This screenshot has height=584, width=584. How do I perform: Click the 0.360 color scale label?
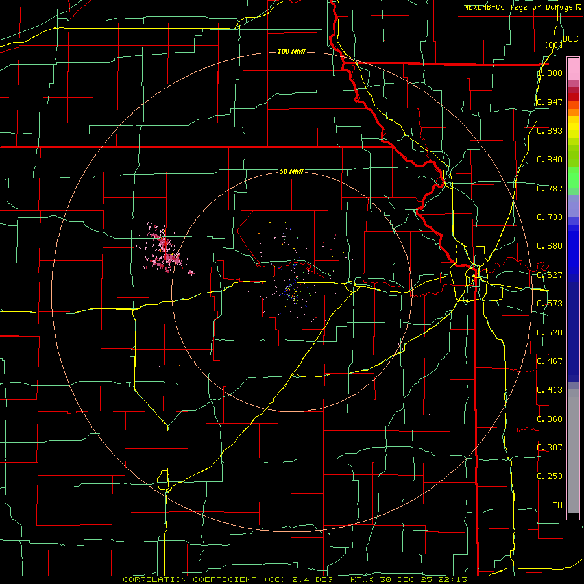tap(550, 419)
